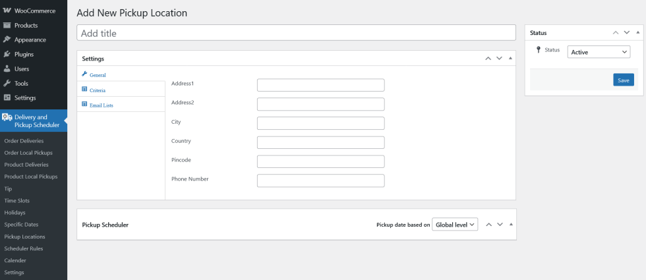Click the Delivery and Pickup Scheduler truck icon
This screenshot has width=646, height=280.
click(x=7, y=117)
